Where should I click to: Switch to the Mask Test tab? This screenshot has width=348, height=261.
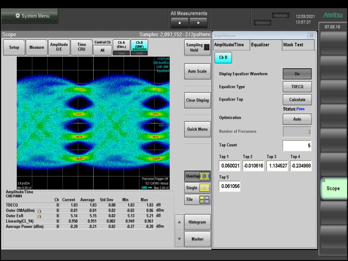click(x=298, y=45)
